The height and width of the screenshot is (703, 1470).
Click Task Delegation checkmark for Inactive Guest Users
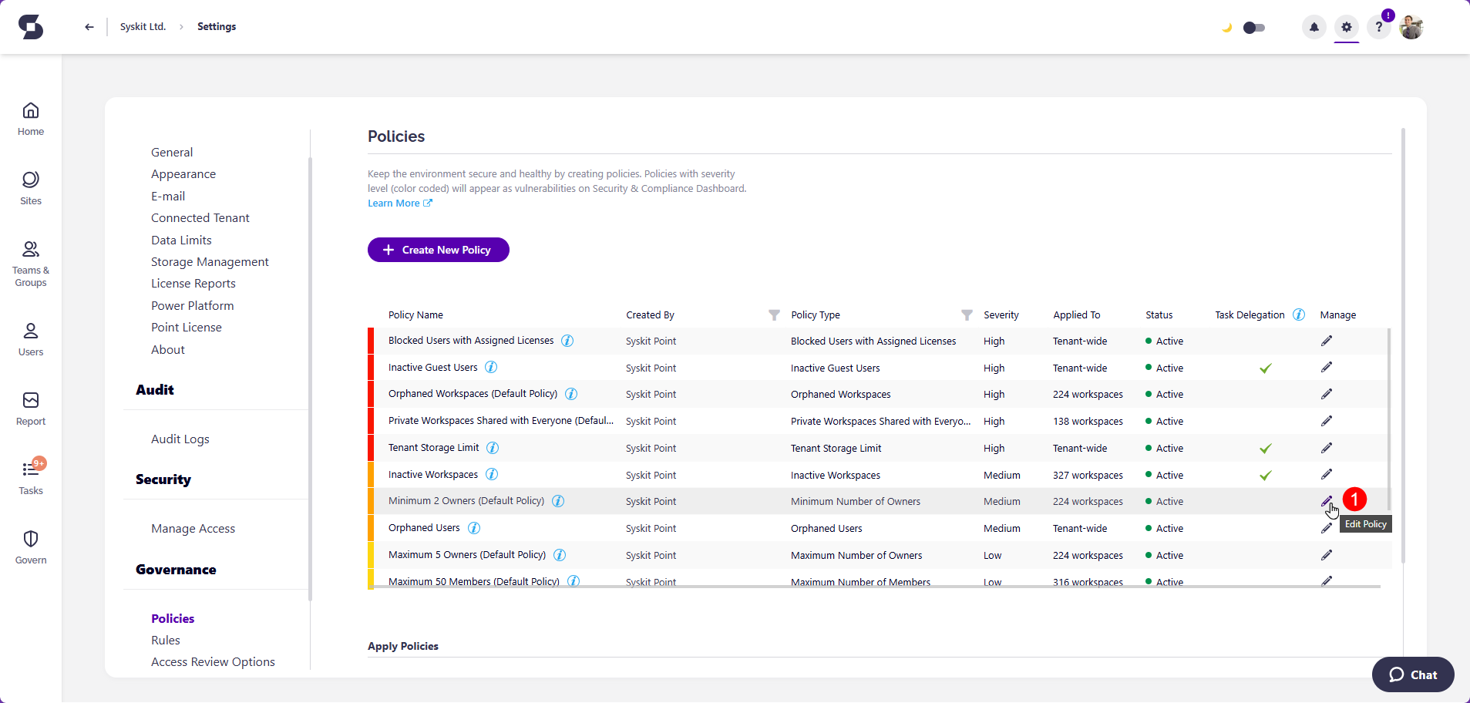click(x=1265, y=368)
